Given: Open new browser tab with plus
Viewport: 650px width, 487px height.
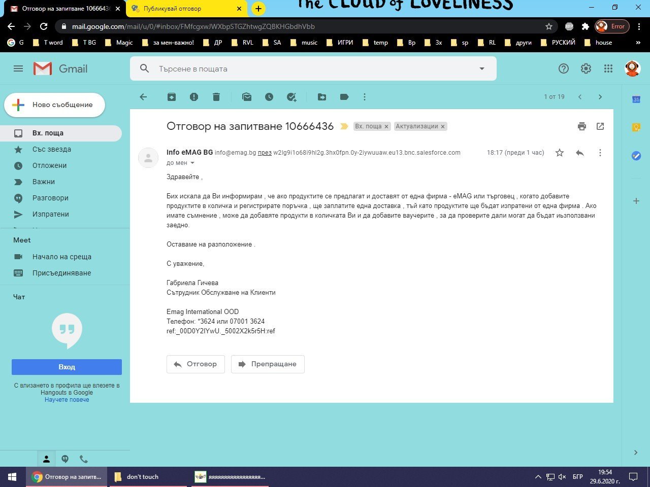Looking at the screenshot, I should coord(258,9).
